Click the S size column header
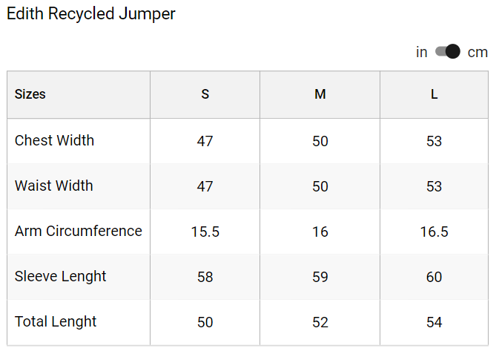499x354 pixels. tap(205, 94)
